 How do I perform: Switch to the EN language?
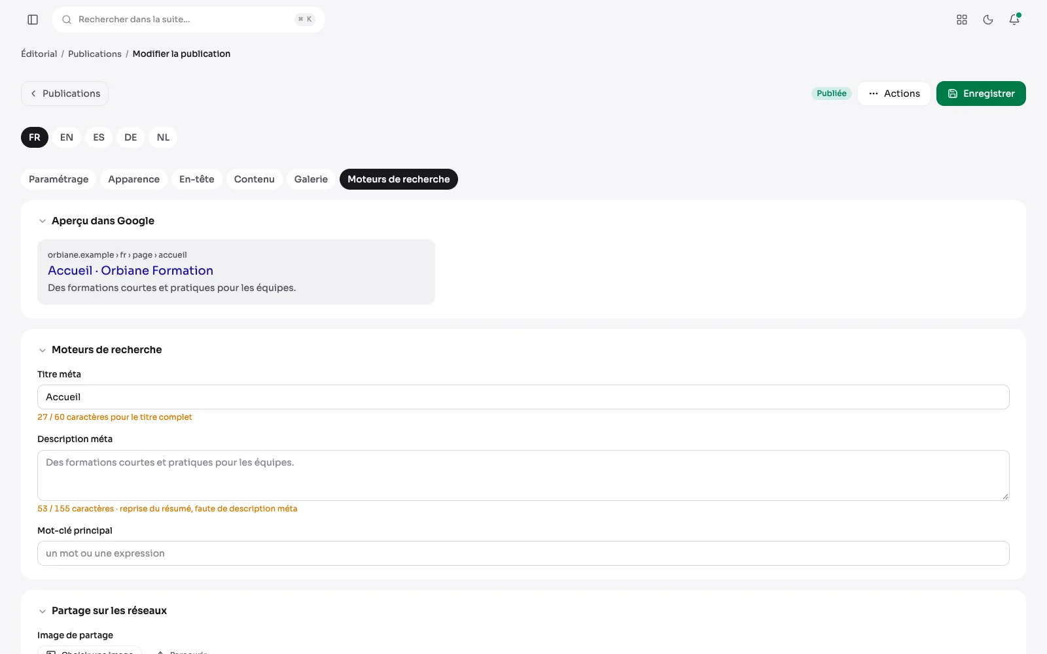[67, 137]
